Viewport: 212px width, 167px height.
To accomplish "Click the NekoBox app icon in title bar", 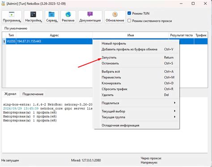I will (3, 4).
